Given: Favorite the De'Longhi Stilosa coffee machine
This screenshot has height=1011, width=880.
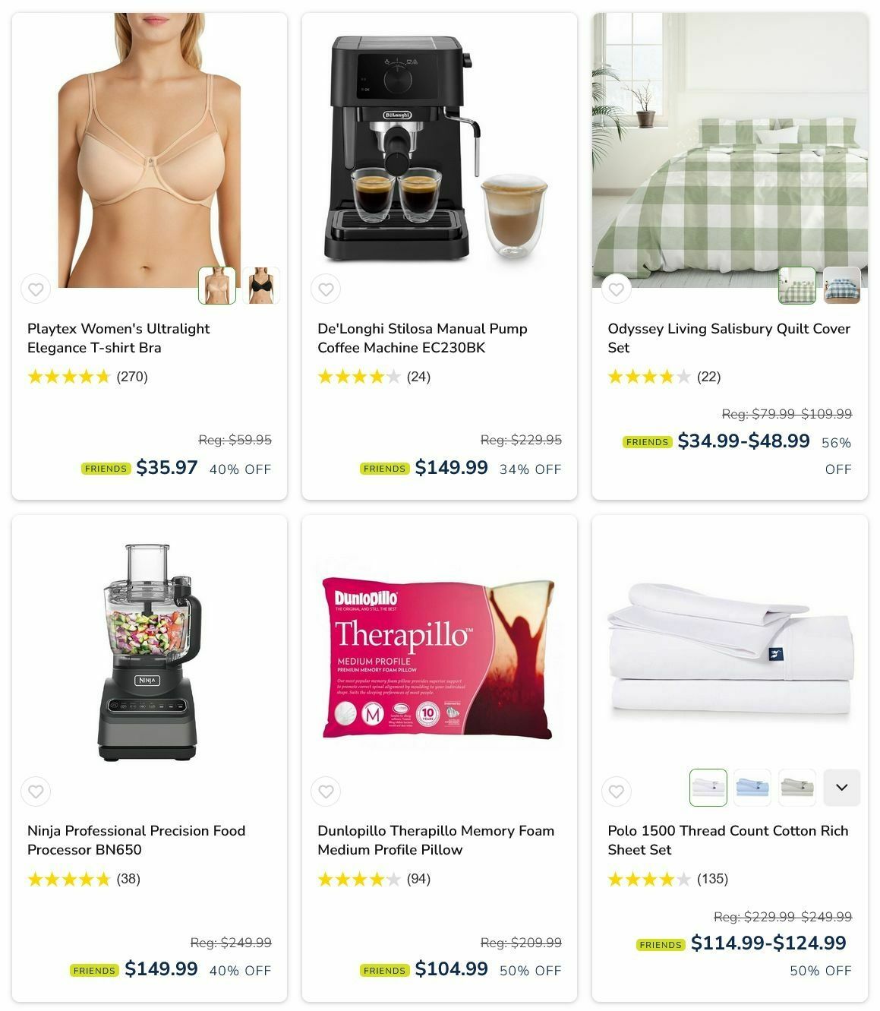Looking at the screenshot, I should 326,289.
